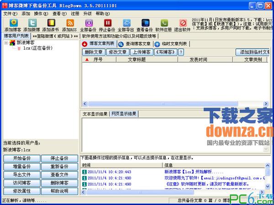Switch to the 文本显示结果 tab

(x=95, y=114)
